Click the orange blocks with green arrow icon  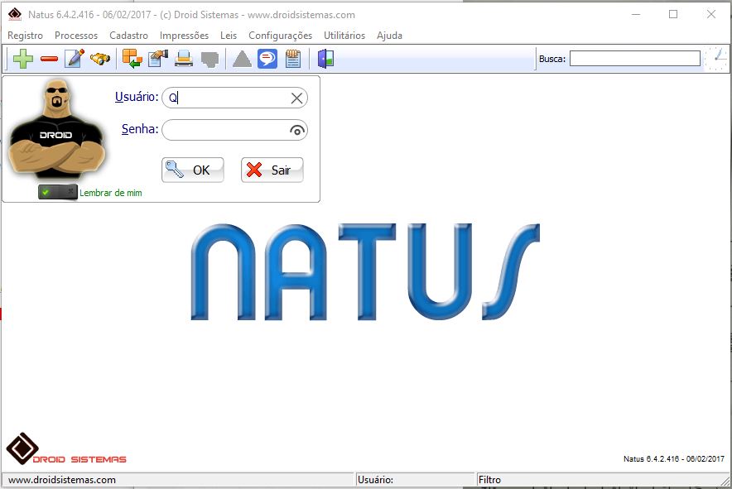(132, 59)
